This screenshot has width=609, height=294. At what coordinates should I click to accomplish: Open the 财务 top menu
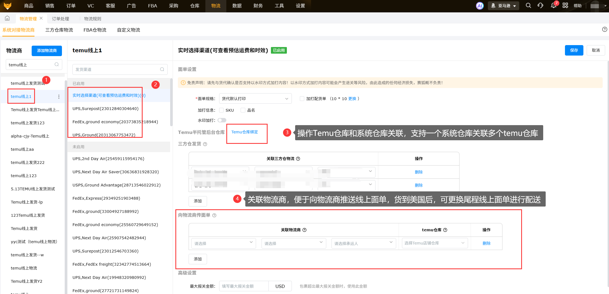(x=258, y=6)
